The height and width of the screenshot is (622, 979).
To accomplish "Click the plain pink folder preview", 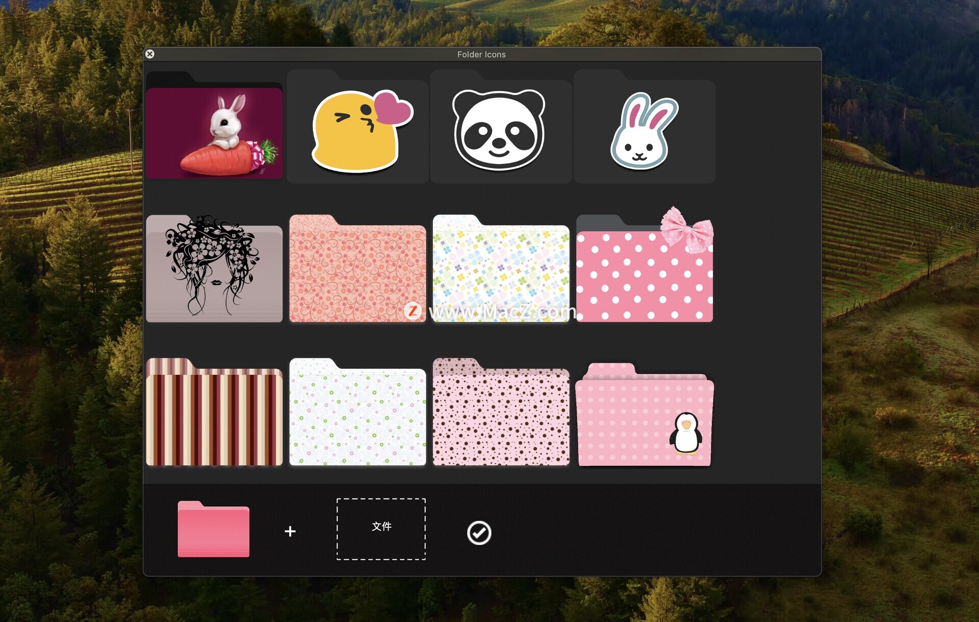I will [x=213, y=529].
